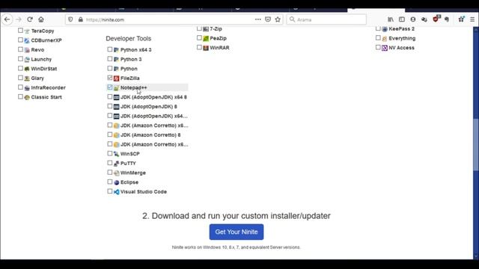The image size is (479, 269).
Task: Check the JDK (Amazon Corretto) 8 checkbox
Action: (x=110, y=134)
